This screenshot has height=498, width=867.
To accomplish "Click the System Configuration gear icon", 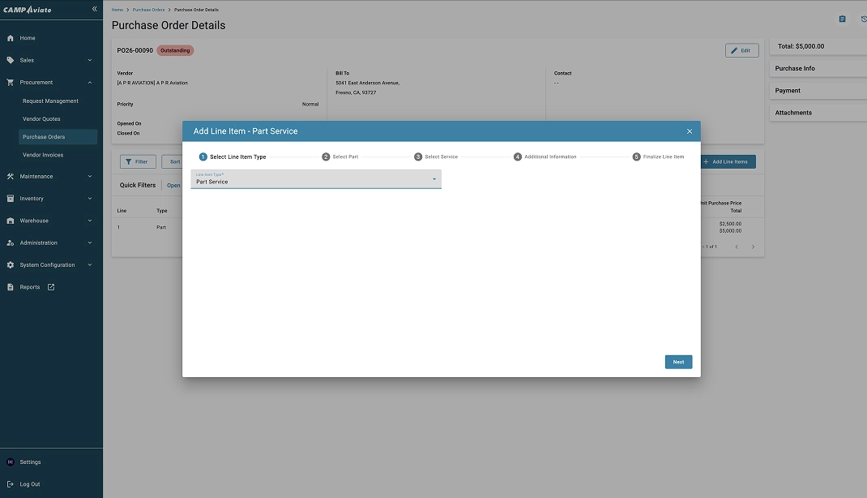I will click(x=10, y=265).
